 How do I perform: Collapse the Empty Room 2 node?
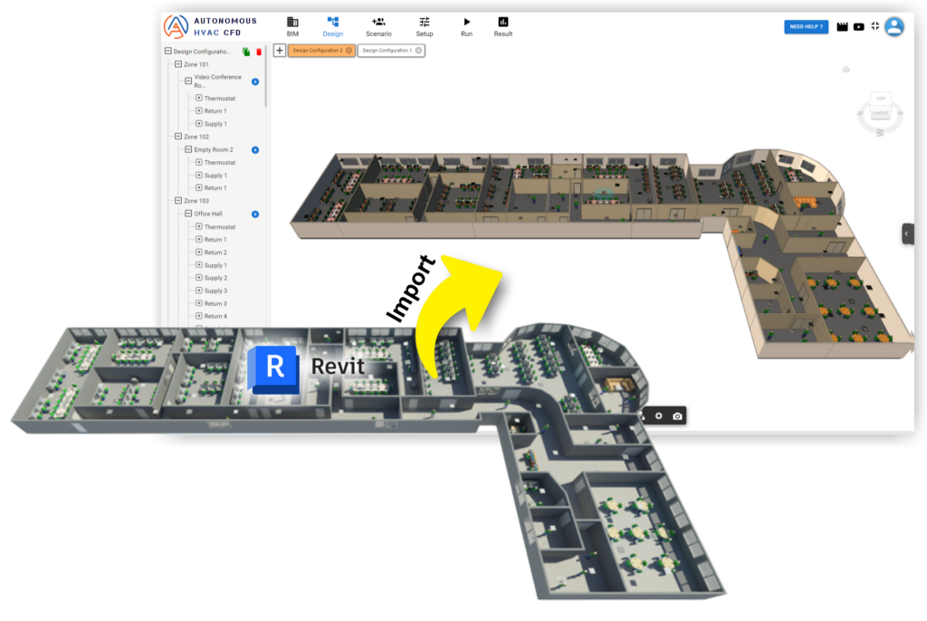tap(188, 149)
